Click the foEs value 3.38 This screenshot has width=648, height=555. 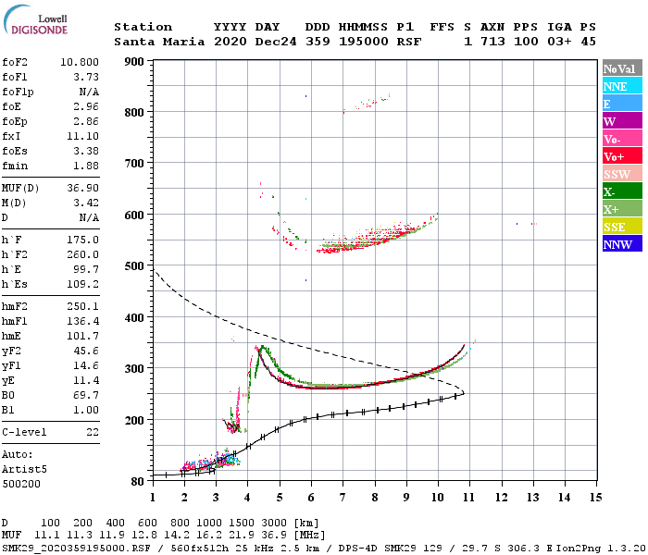[x=86, y=151]
